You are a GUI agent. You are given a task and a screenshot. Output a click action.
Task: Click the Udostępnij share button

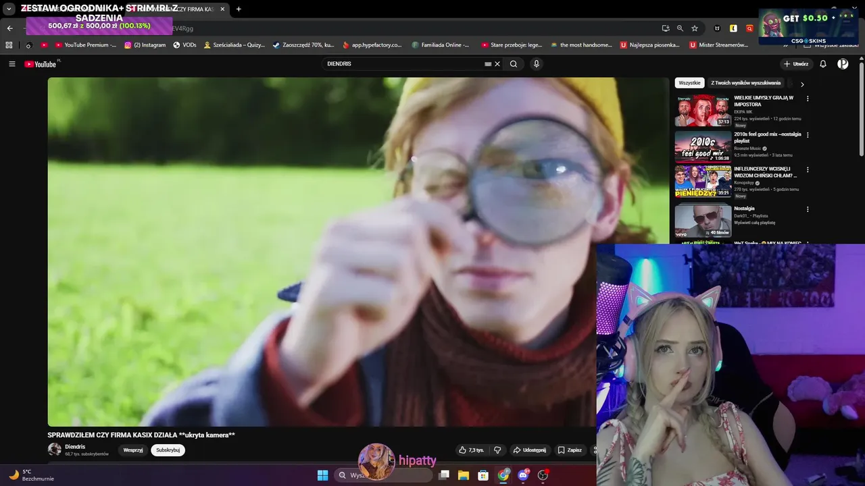point(529,450)
